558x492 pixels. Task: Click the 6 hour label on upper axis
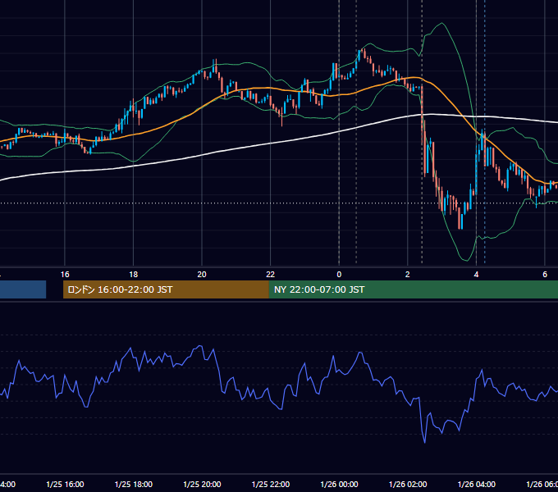545,275
